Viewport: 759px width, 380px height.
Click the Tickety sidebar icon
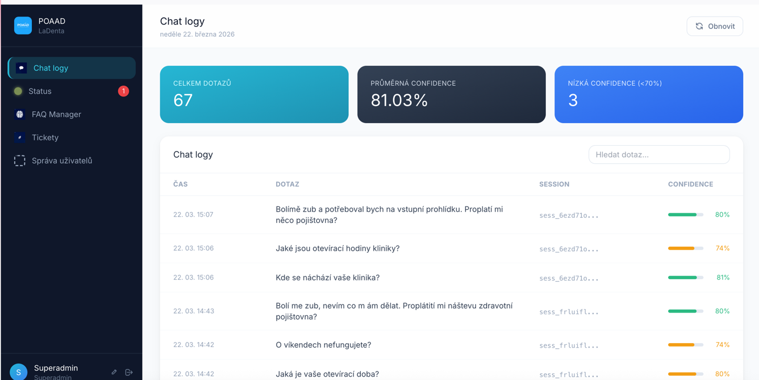click(20, 138)
